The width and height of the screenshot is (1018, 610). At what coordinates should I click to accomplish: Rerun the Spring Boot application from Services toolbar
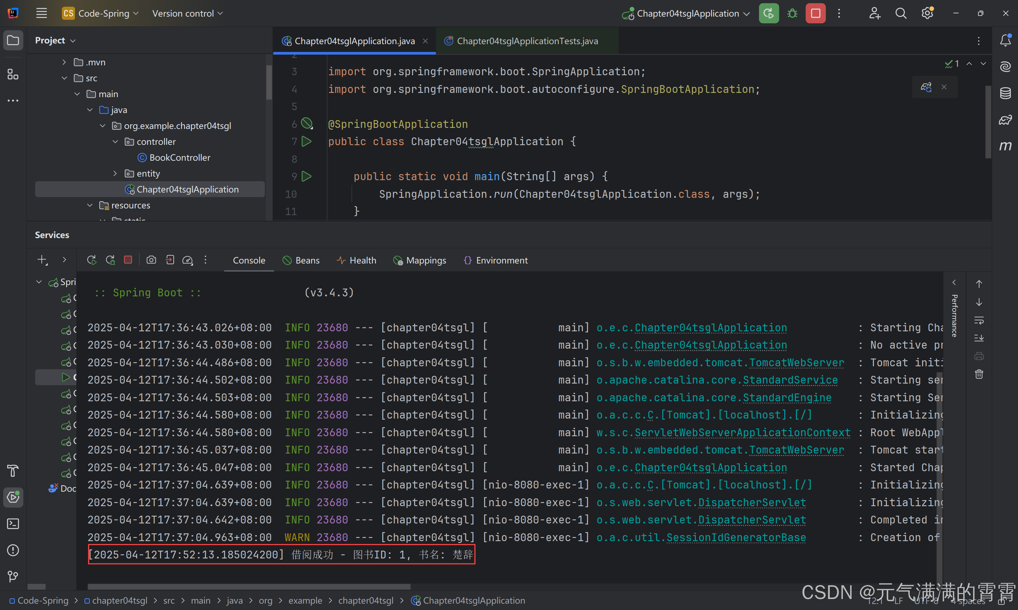pos(91,260)
